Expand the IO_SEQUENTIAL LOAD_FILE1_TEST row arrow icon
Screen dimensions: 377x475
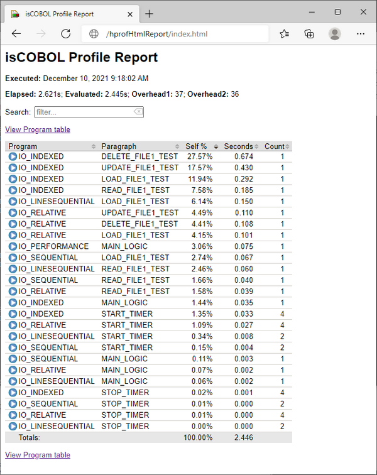click(x=13, y=257)
